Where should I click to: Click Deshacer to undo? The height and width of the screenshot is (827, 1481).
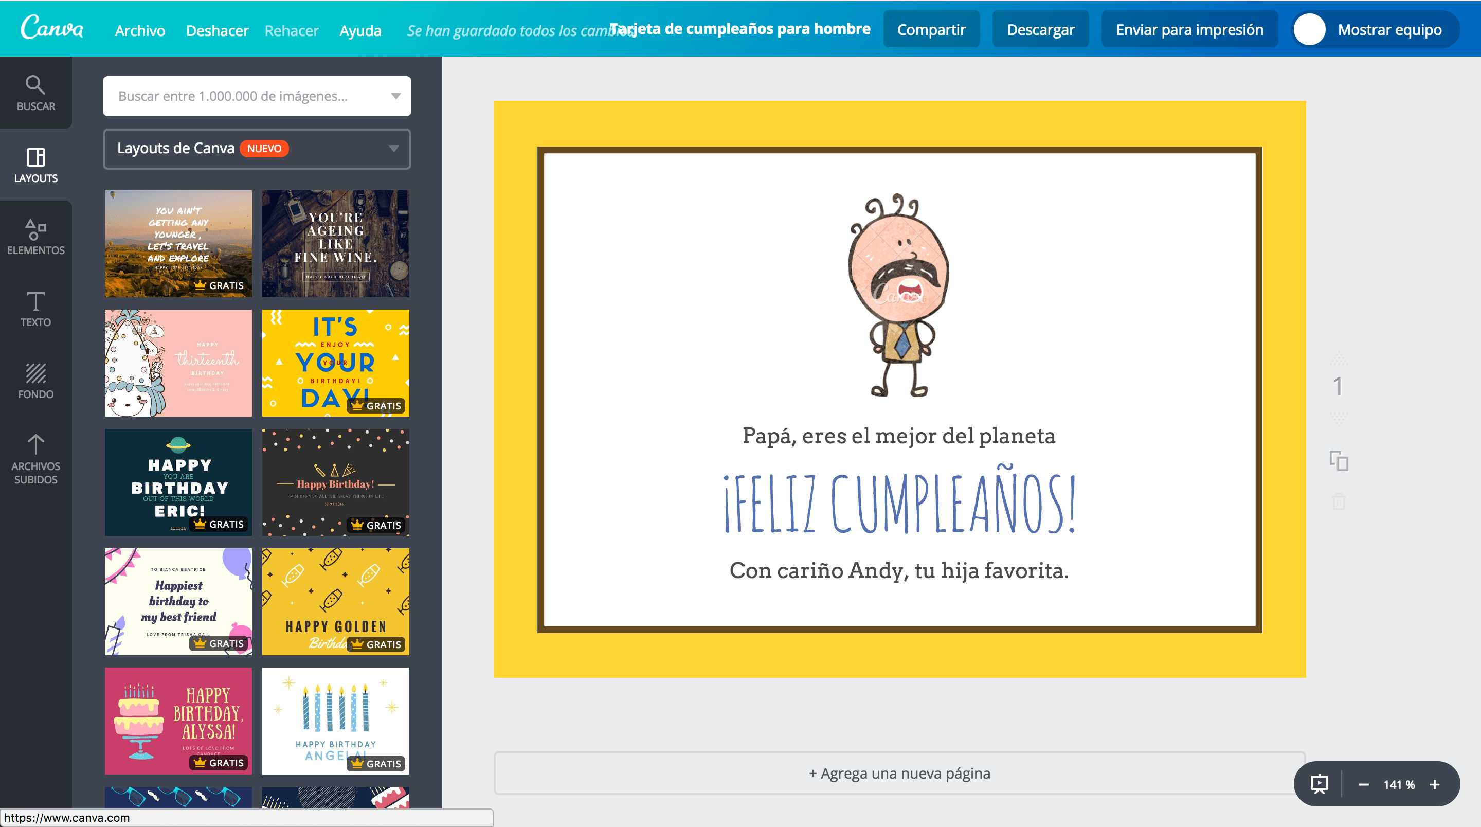click(216, 30)
